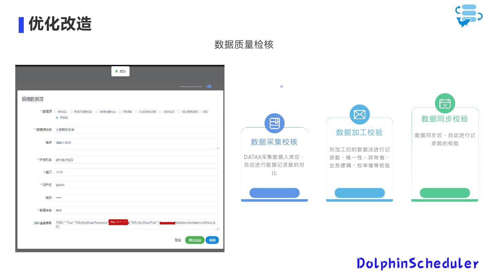Click the 数据采集校核 card title

(274, 142)
